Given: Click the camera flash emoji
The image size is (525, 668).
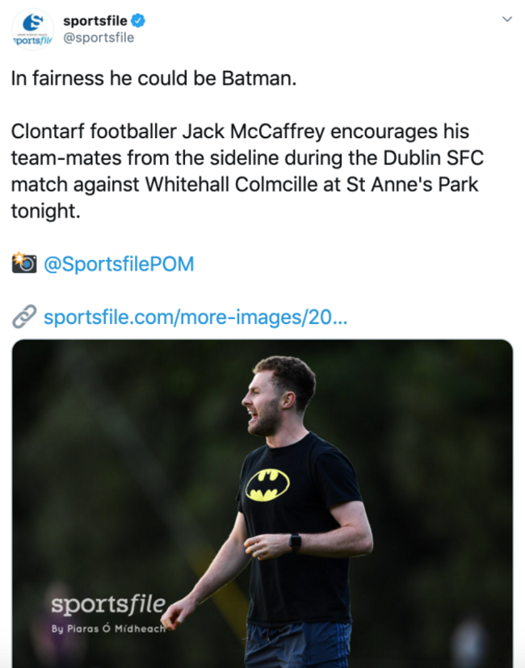Looking at the screenshot, I should coord(24,263).
